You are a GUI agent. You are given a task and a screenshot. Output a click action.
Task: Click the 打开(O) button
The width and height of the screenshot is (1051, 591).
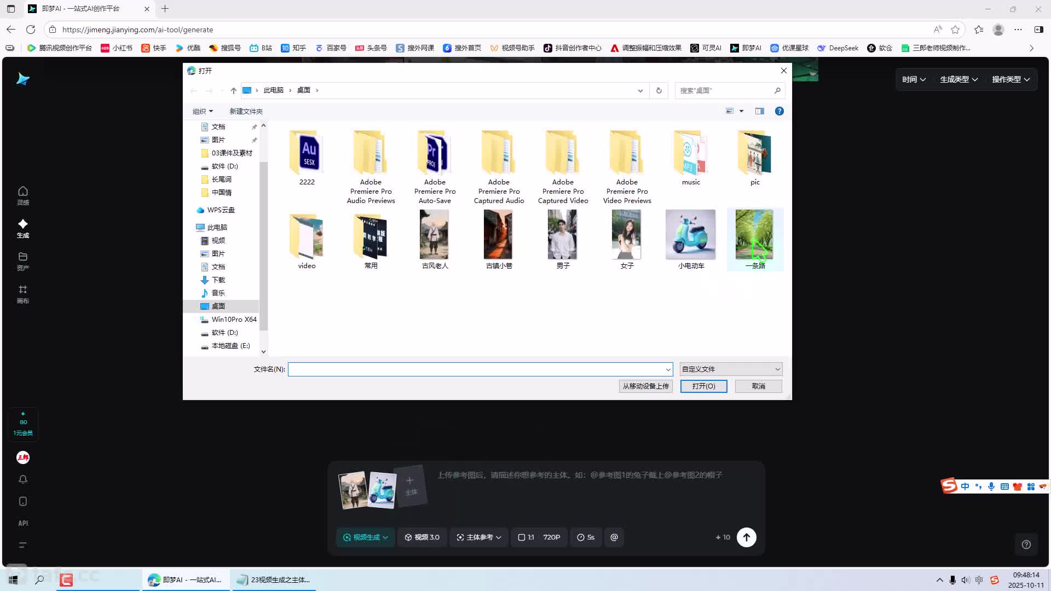pos(703,386)
